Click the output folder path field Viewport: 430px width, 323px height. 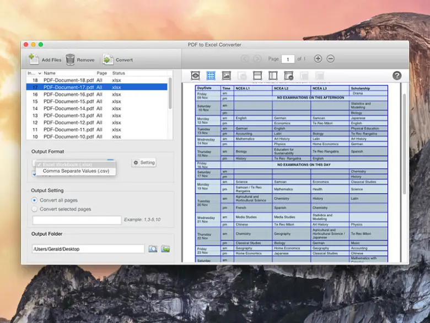[x=88, y=249]
